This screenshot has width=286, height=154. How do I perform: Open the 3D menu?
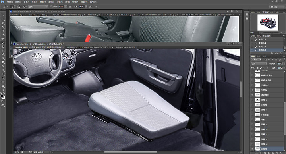pyautogui.click(x=67, y=2)
